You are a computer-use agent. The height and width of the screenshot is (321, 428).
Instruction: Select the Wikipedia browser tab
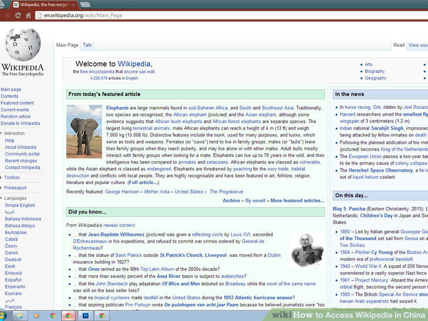coord(44,5)
